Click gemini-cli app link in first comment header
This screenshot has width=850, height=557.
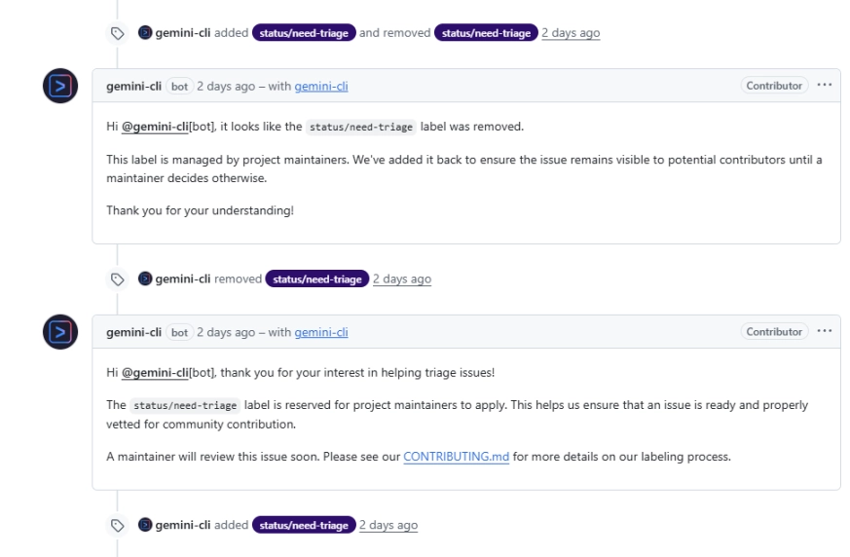pyautogui.click(x=321, y=86)
